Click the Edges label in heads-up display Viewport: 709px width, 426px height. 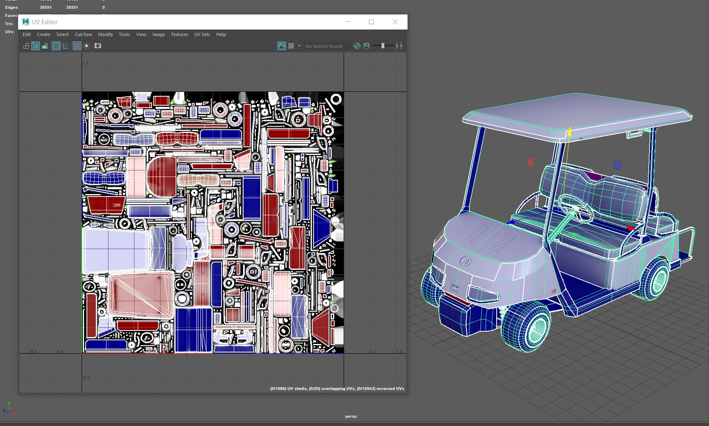[x=12, y=7]
